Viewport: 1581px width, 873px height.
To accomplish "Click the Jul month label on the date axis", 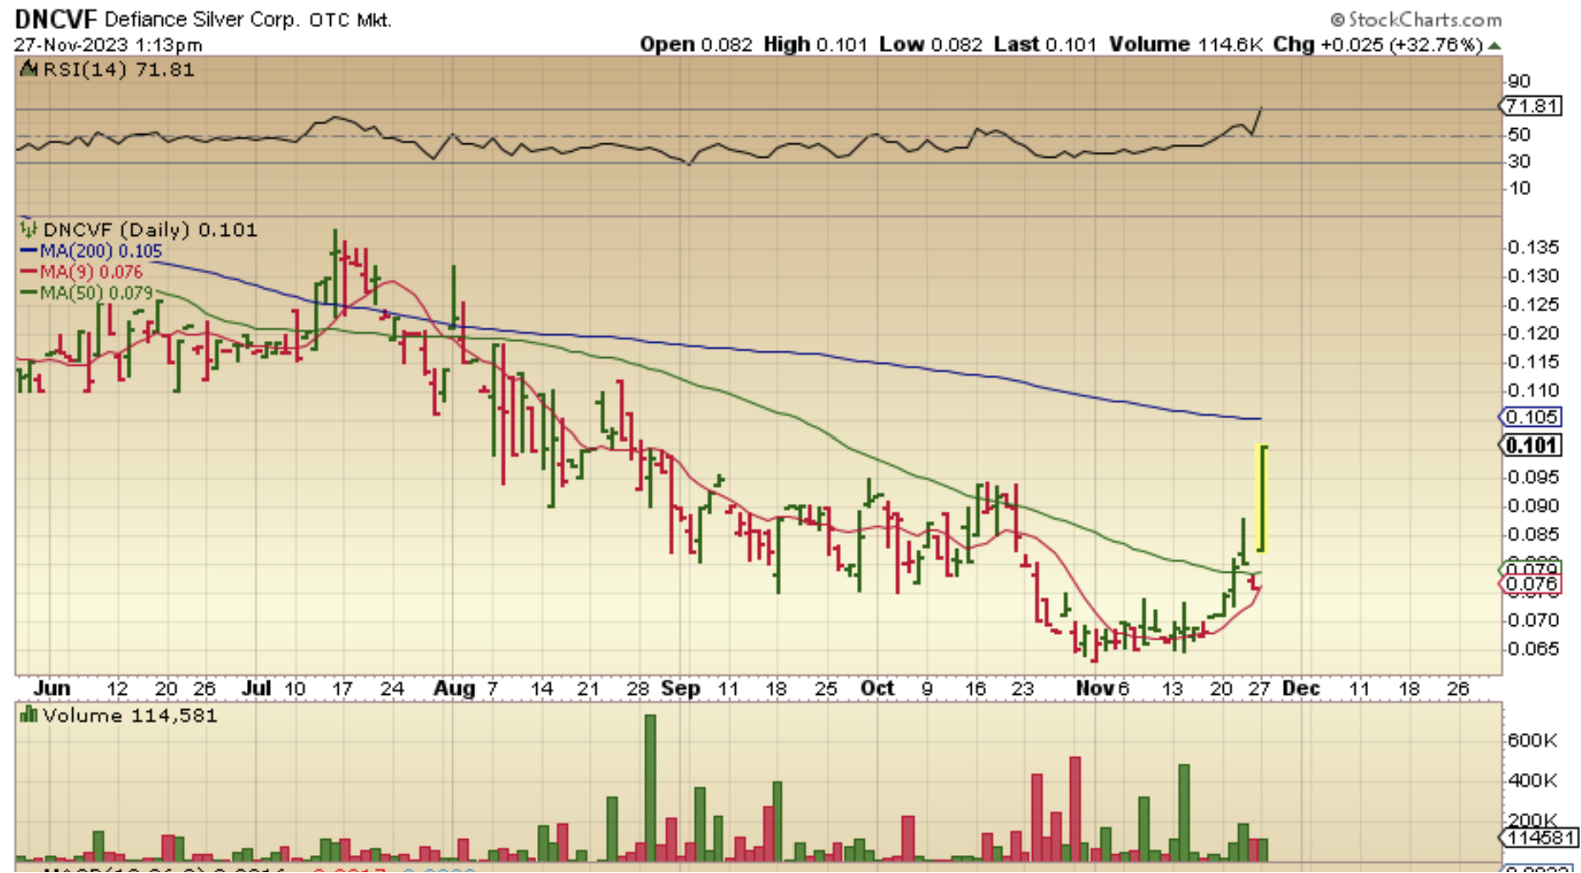I will [255, 688].
